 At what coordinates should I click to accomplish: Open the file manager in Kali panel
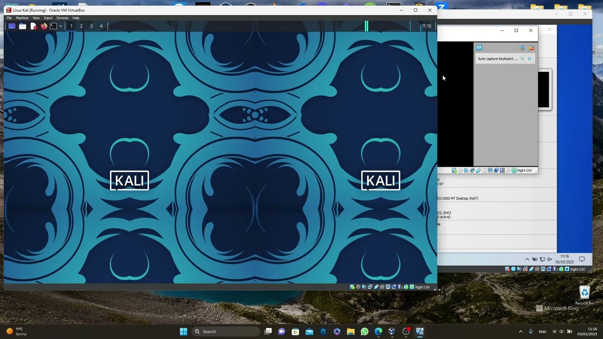coord(22,26)
